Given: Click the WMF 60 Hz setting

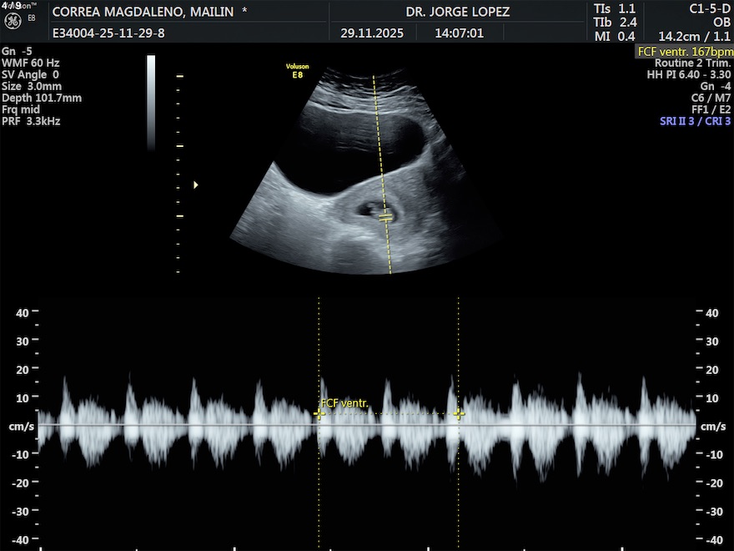Looking at the screenshot, I should click(31, 63).
